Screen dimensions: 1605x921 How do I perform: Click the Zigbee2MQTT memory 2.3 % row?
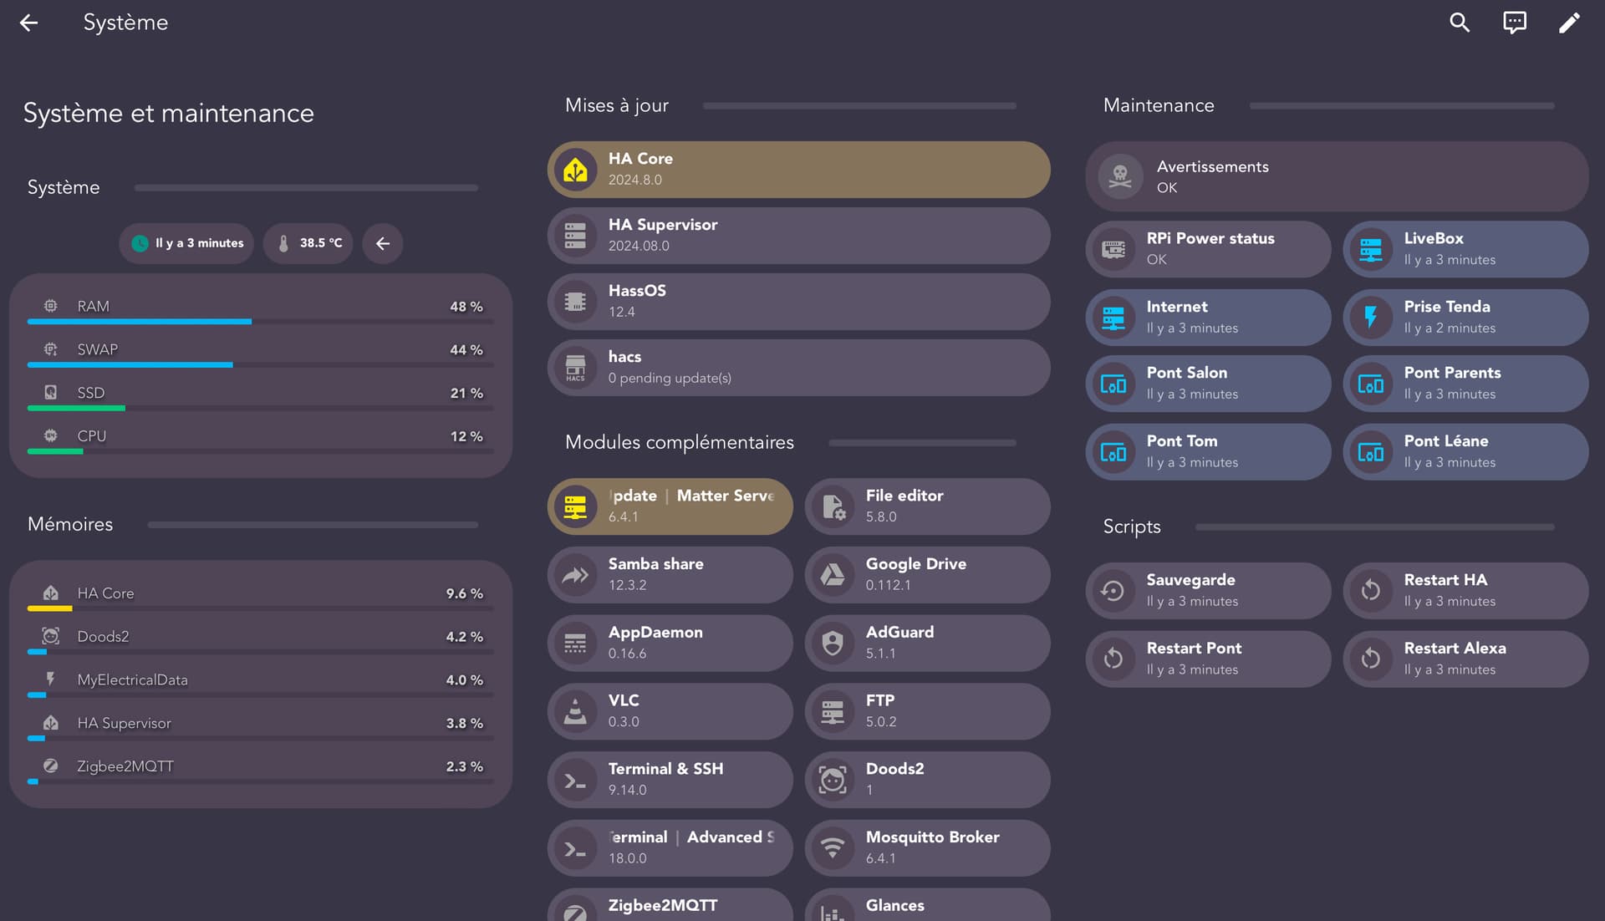coord(261,770)
